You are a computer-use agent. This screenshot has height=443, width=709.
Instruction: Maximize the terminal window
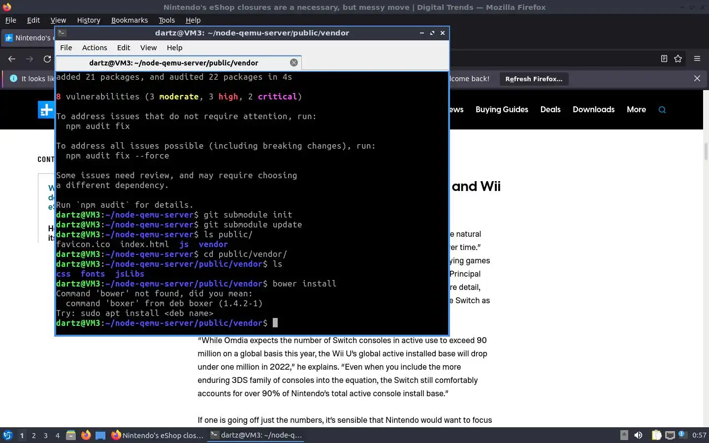click(432, 33)
